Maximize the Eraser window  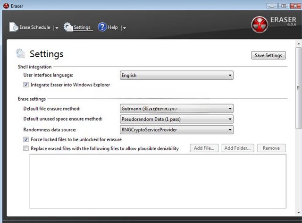pos(284,6)
